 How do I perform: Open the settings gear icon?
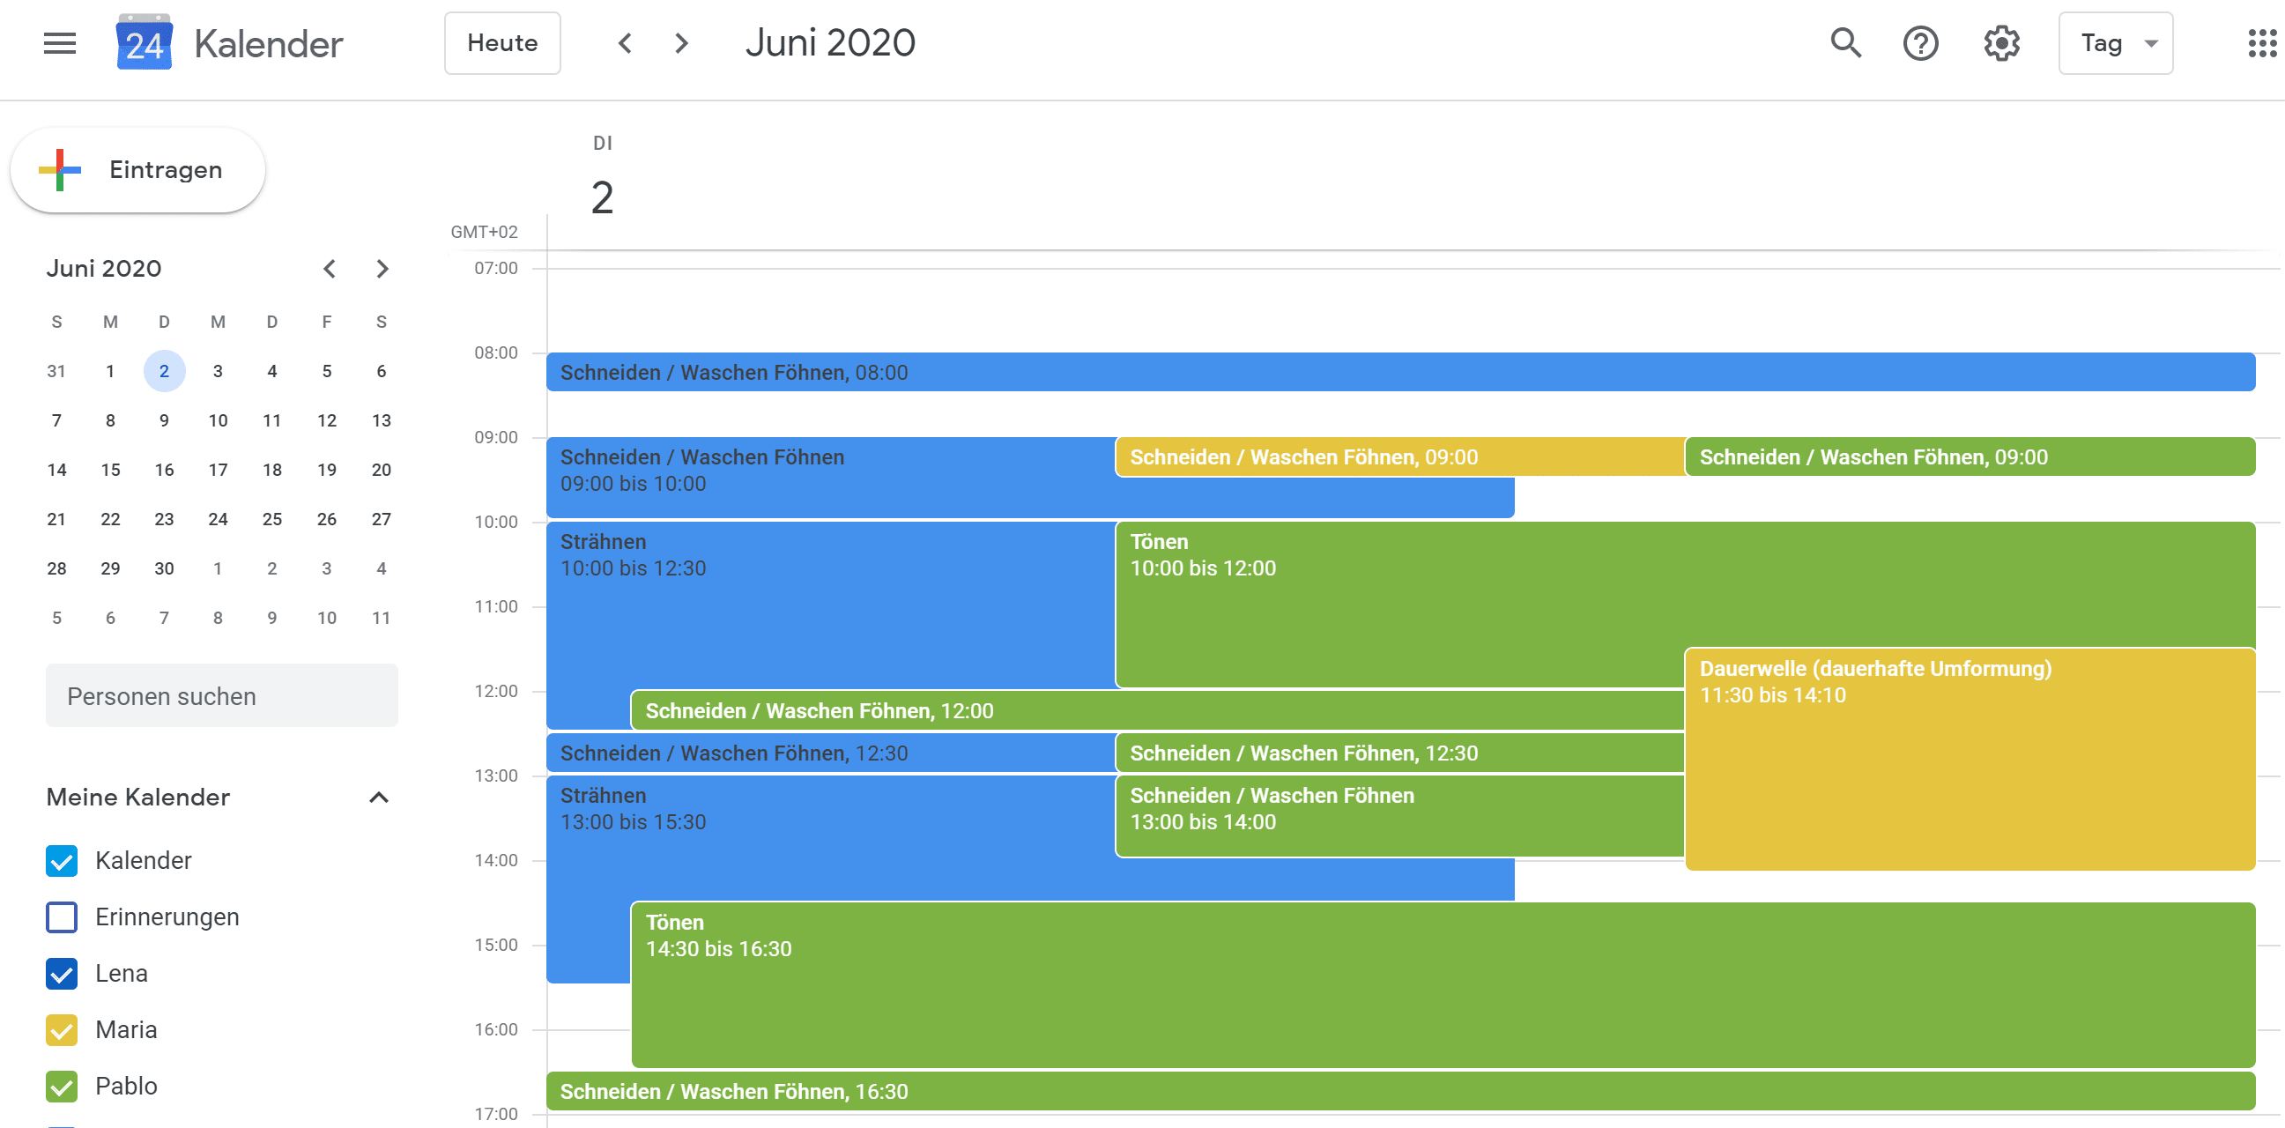pyautogui.click(x=2000, y=42)
